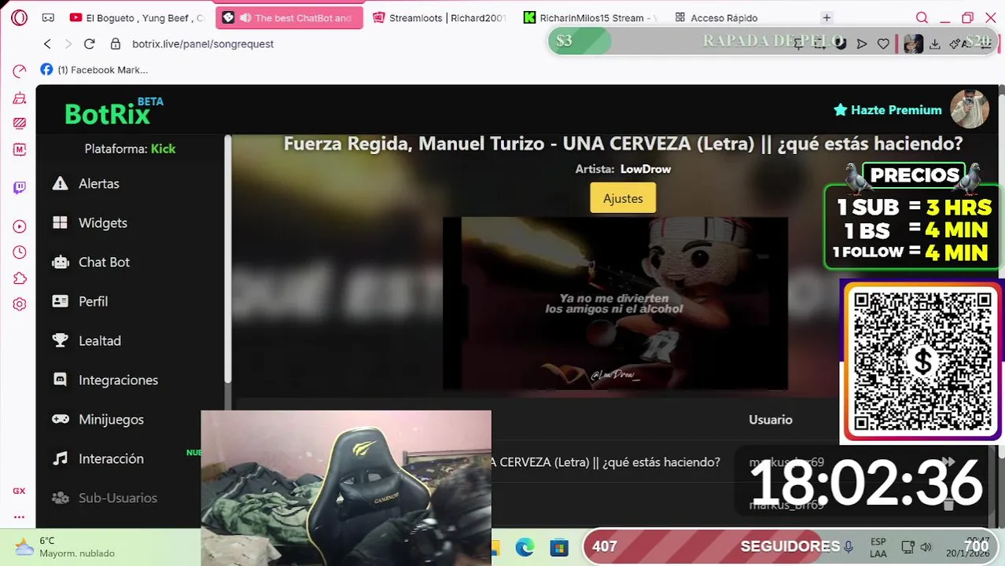Open weather widget showing 6°C
1005x566 pixels.
[x=67, y=547]
